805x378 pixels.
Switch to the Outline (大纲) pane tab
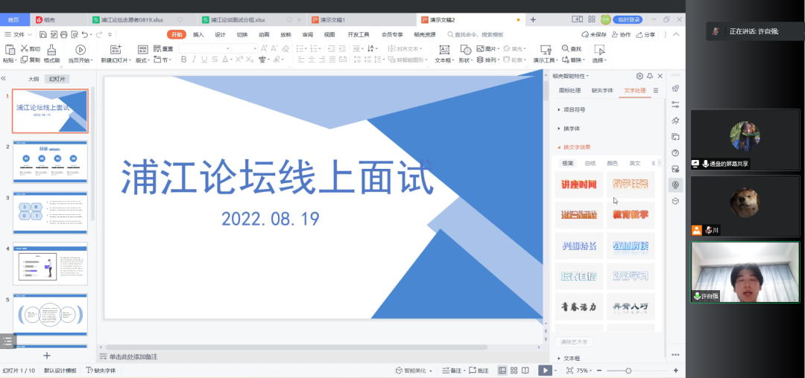34,79
